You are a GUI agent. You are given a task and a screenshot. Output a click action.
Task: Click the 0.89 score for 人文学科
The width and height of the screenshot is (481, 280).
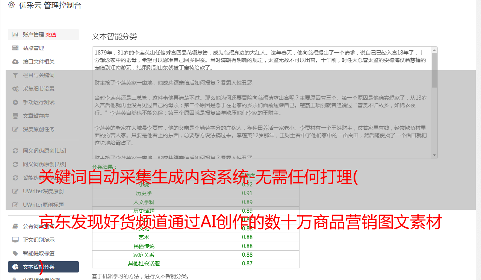pyautogui.click(x=247, y=202)
